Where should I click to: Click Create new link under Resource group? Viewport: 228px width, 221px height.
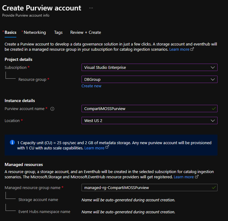coord(91,86)
